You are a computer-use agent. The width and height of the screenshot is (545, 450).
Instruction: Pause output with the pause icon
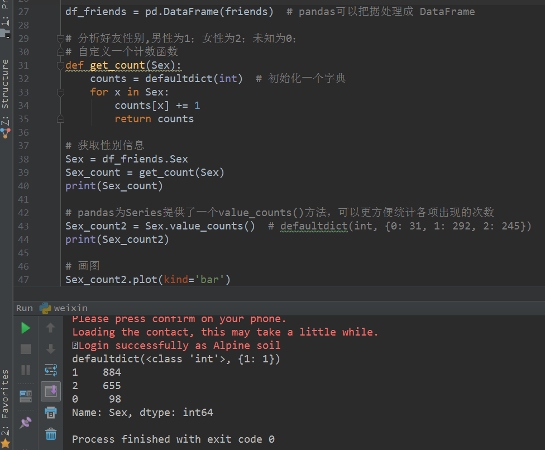(x=26, y=370)
